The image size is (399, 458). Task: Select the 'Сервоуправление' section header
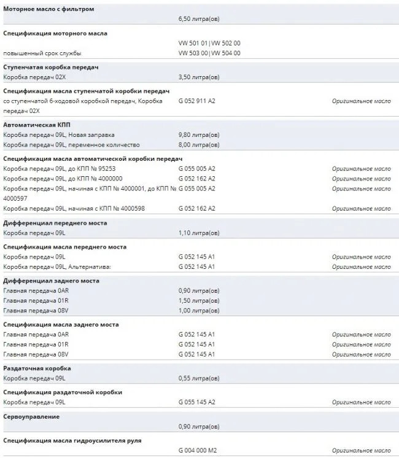31,416
